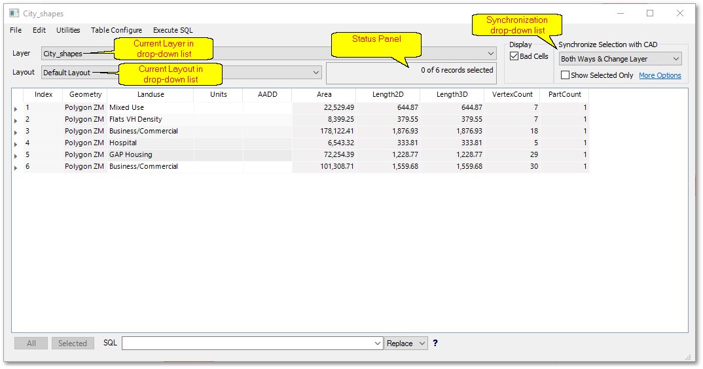Click the empty AADD cell in row 6

pos(267,166)
